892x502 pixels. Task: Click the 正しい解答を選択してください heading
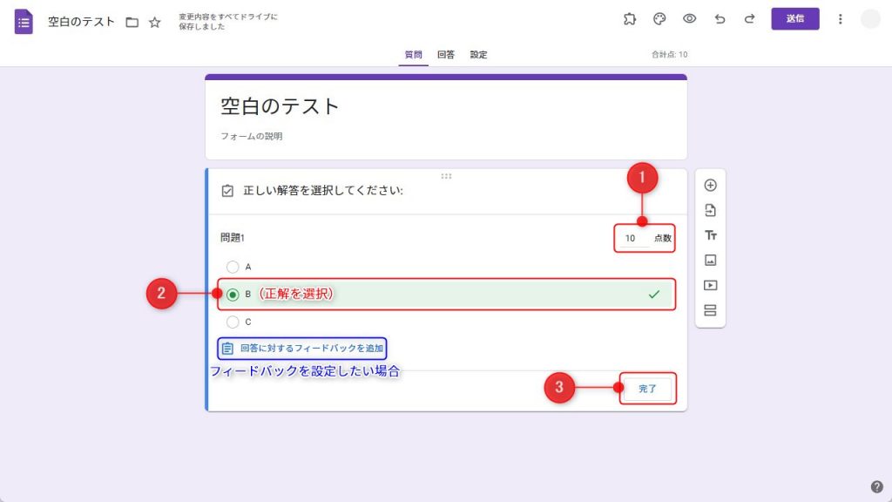coord(323,191)
